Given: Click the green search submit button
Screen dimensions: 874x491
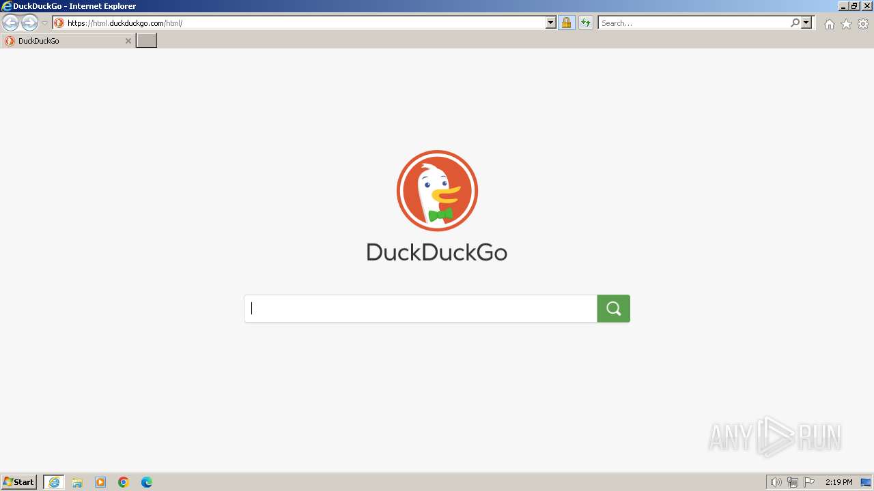Looking at the screenshot, I should coord(613,308).
